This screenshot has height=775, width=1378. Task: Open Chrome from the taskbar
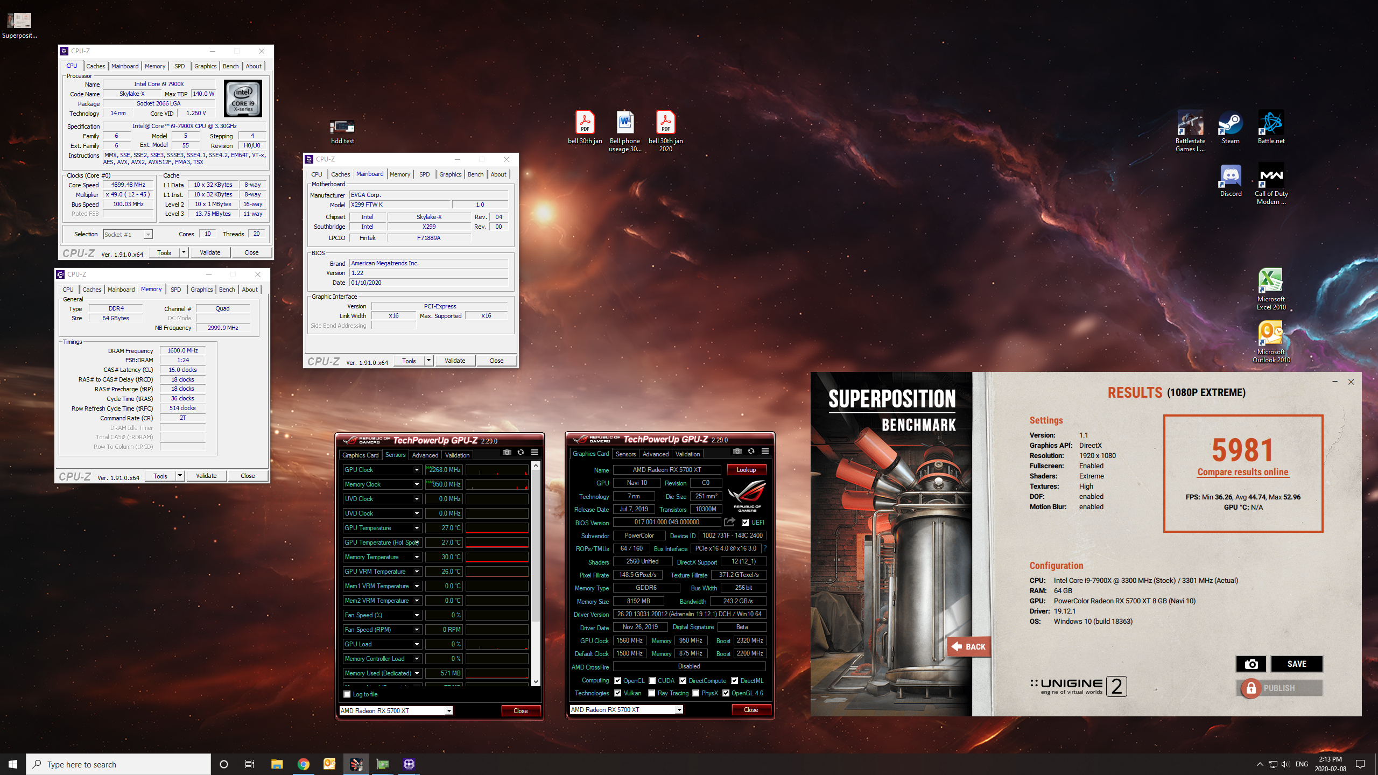click(x=303, y=764)
